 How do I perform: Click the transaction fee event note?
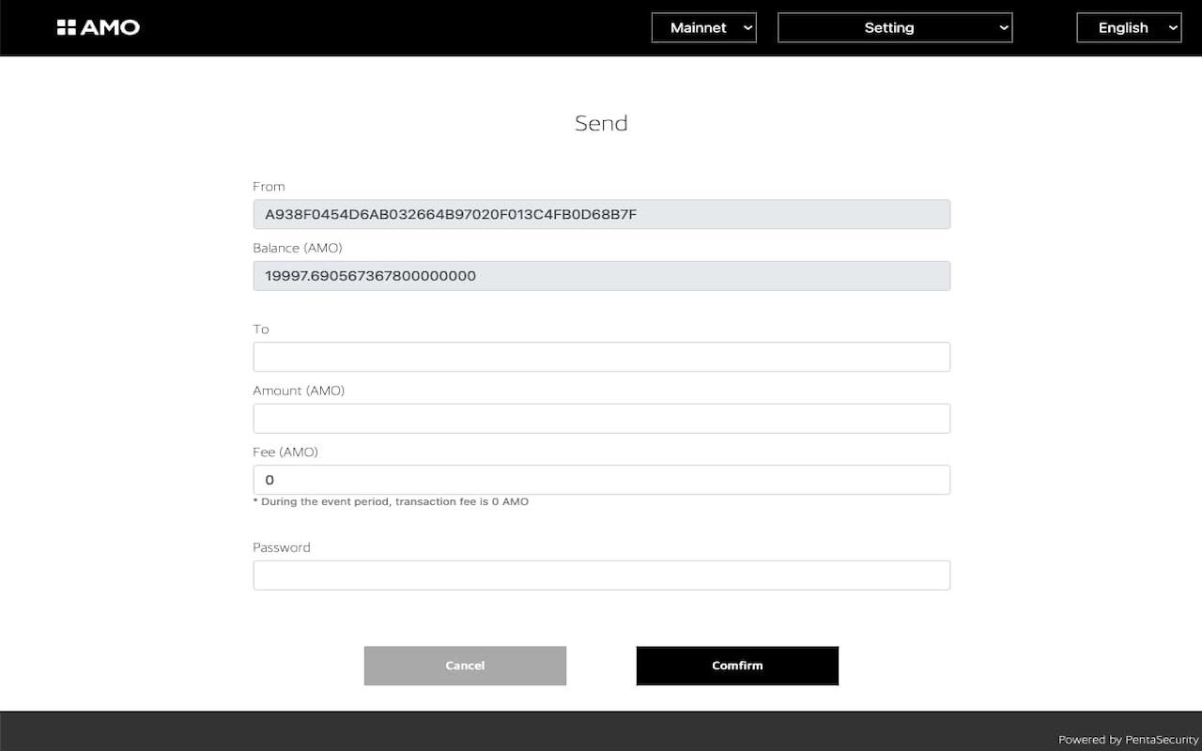coord(391,502)
